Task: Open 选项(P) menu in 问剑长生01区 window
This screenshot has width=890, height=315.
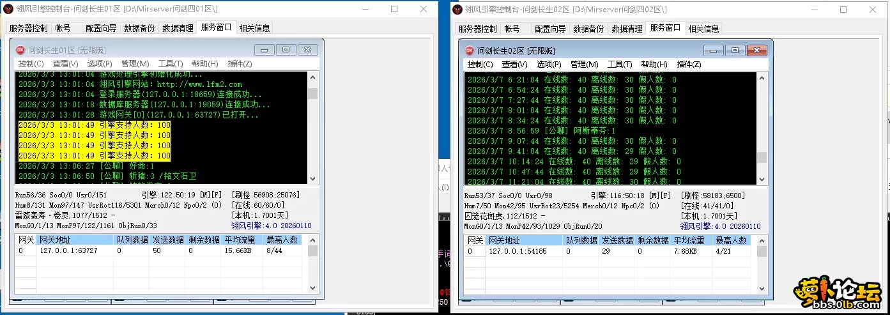Action: pos(100,64)
